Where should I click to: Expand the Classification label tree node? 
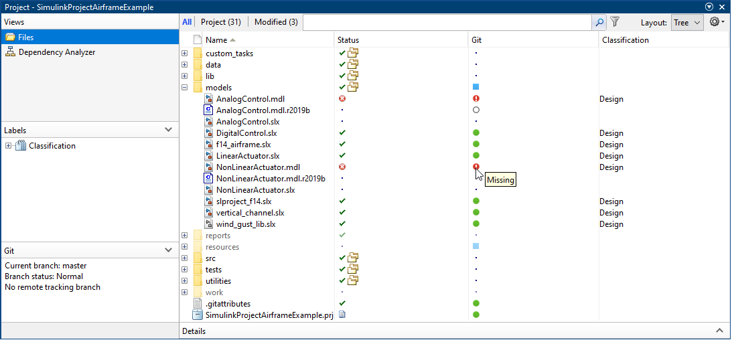pos(8,146)
